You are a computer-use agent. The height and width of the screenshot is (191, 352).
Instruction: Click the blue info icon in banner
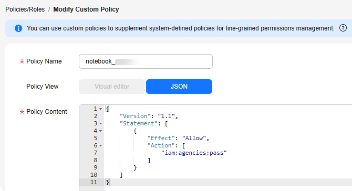point(18,28)
